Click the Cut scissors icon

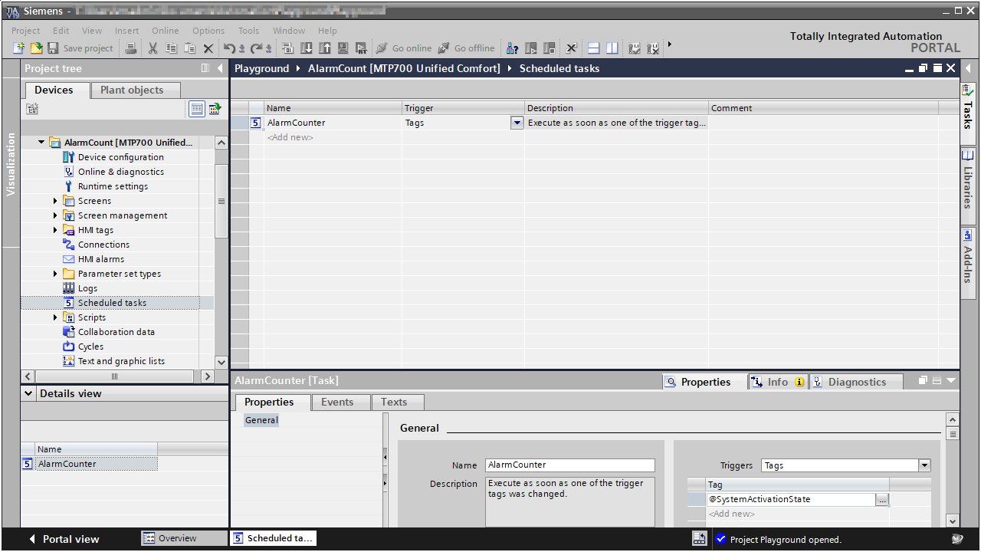(x=153, y=48)
